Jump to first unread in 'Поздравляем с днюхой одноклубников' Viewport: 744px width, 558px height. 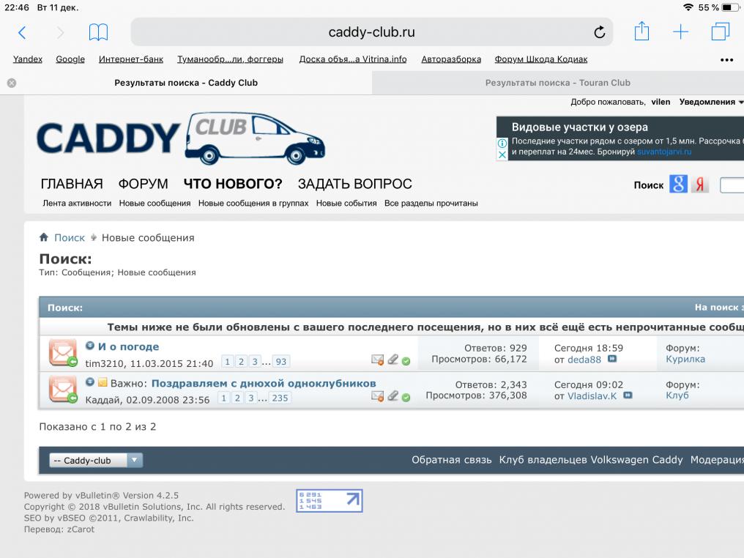tap(89, 382)
